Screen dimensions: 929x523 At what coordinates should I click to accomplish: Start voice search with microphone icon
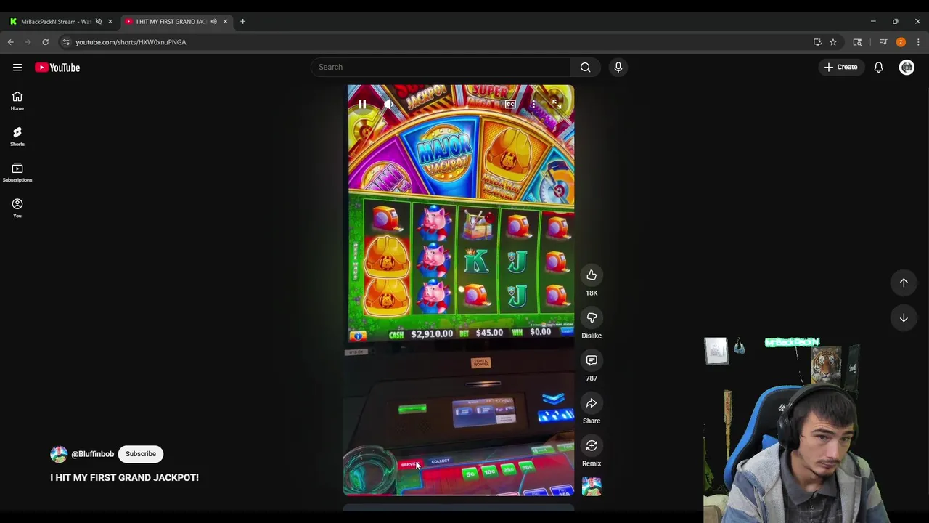618,67
